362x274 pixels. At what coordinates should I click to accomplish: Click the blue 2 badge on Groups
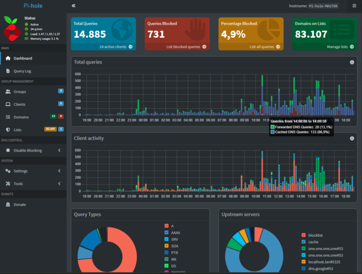tap(61, 91)
